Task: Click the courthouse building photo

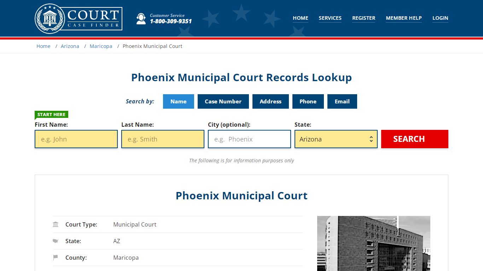Action: click(374, 243)
